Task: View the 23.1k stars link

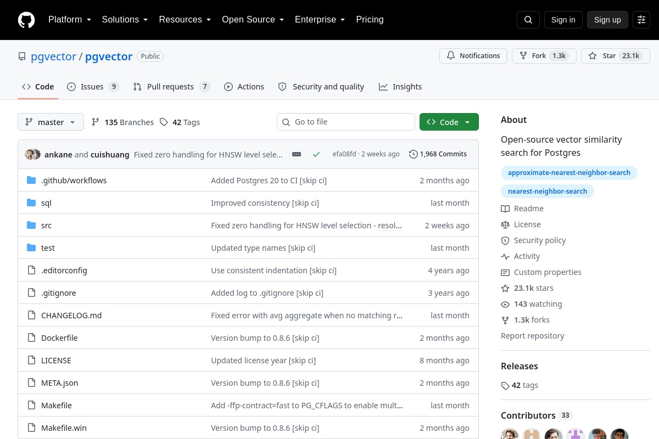Action: tap(527, 288)
